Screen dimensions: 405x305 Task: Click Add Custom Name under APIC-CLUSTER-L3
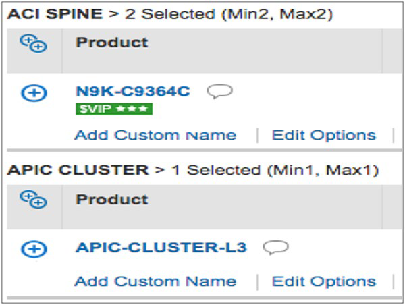(155, 281)
